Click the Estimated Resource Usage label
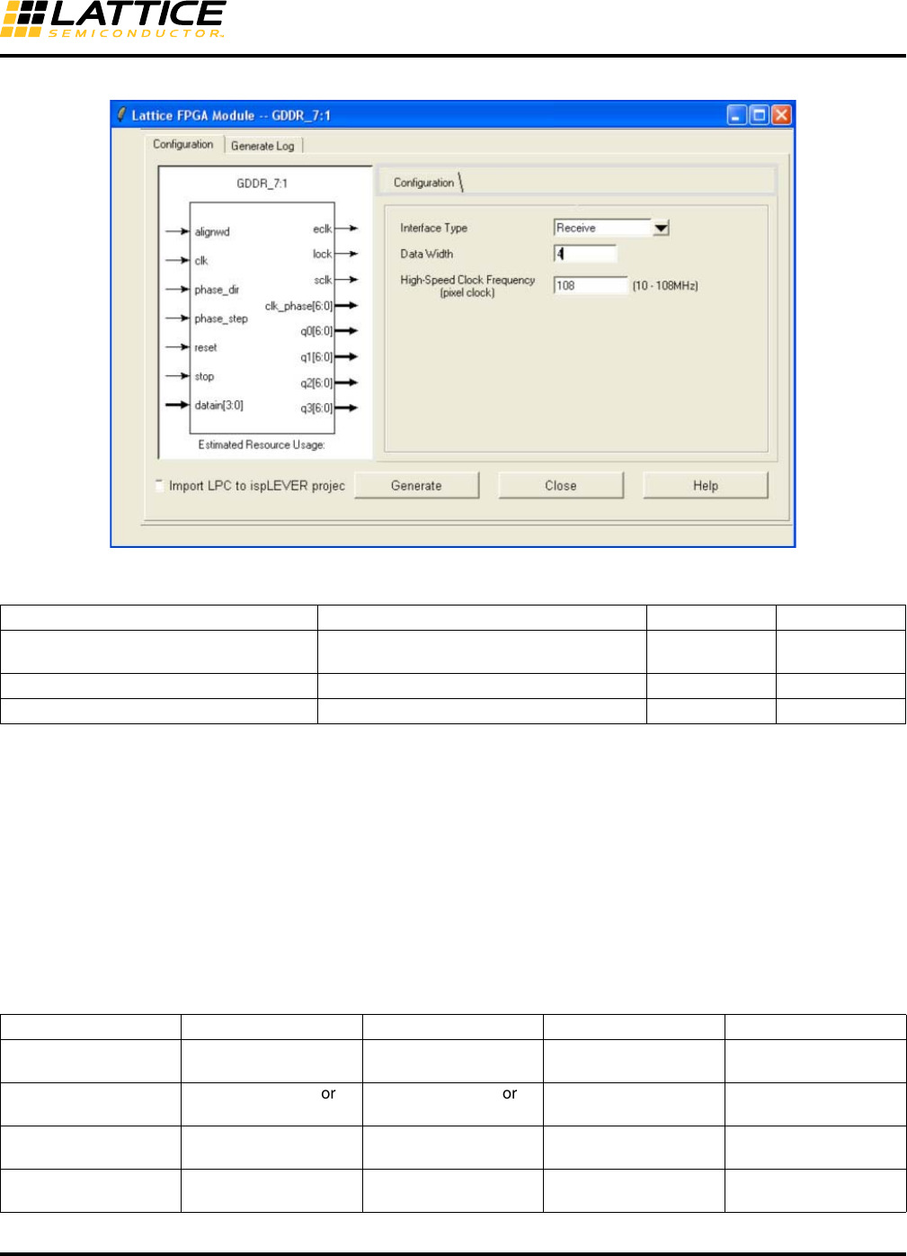907x1256 pixels. pyautogui.click(x=262, y=444)
